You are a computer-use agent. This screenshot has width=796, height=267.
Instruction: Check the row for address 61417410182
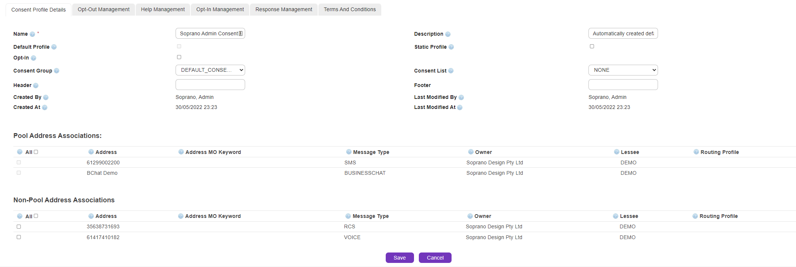pos(19,237)
